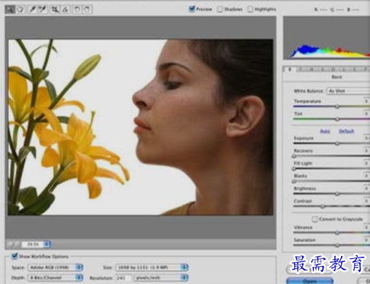The image size is (370, 284).
Task: Uncheck Show Workflow Options
Action: click(x=15, y=256)
